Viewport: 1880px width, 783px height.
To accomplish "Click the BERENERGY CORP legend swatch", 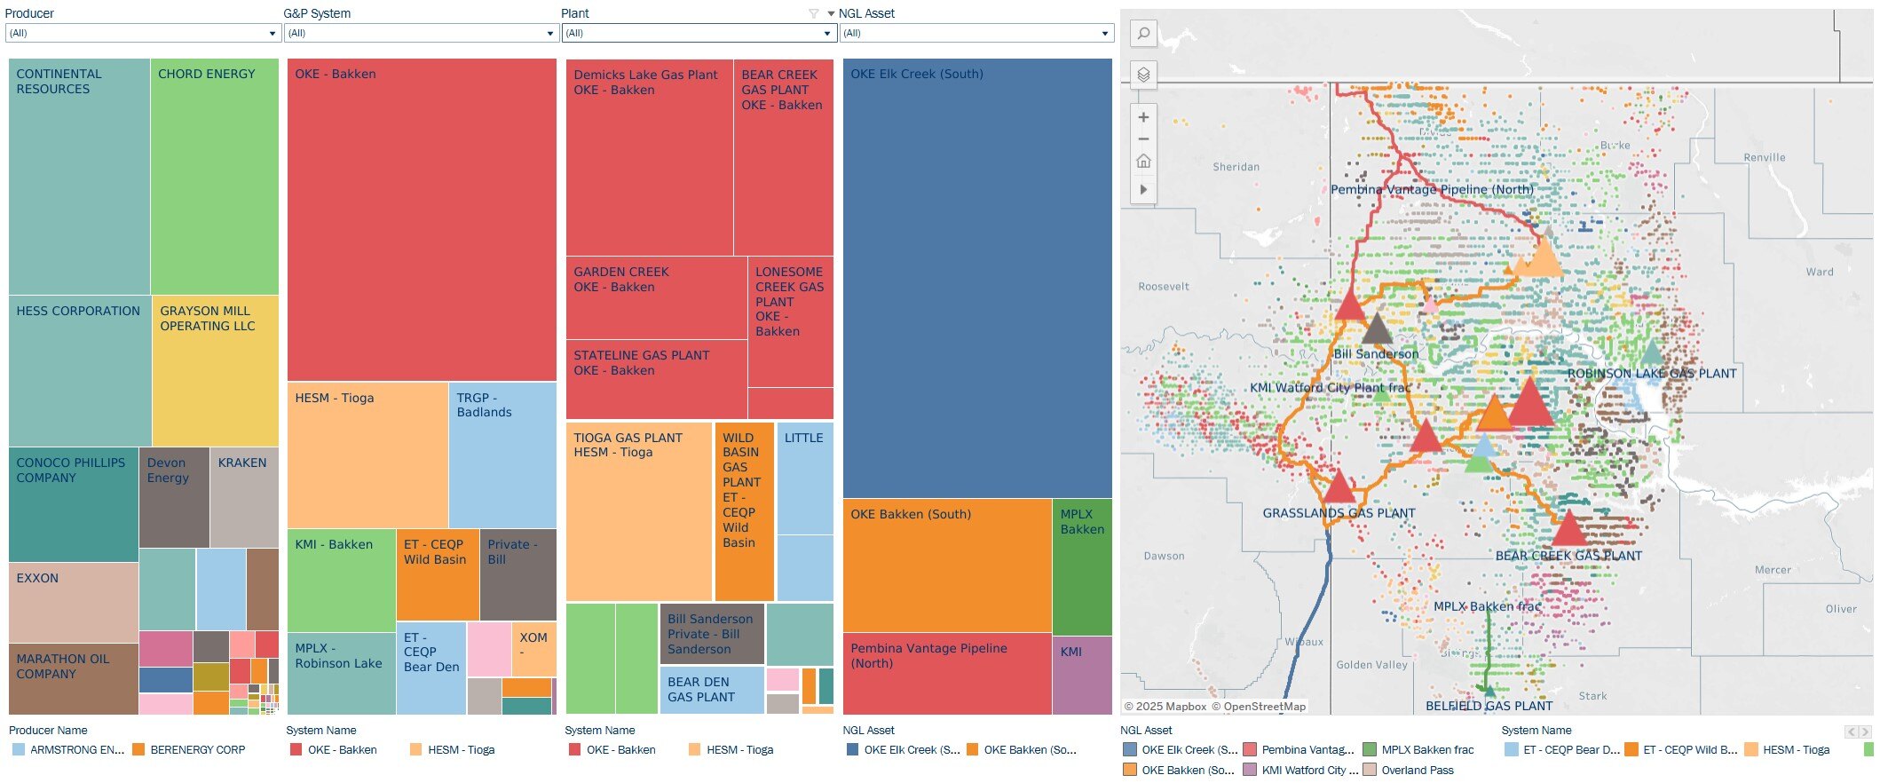I will [x=138, y=749].
